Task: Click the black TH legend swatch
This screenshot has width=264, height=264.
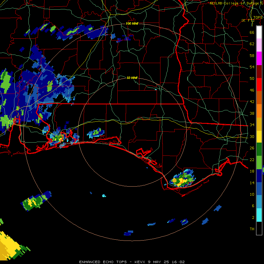Action: pos(259,228)
